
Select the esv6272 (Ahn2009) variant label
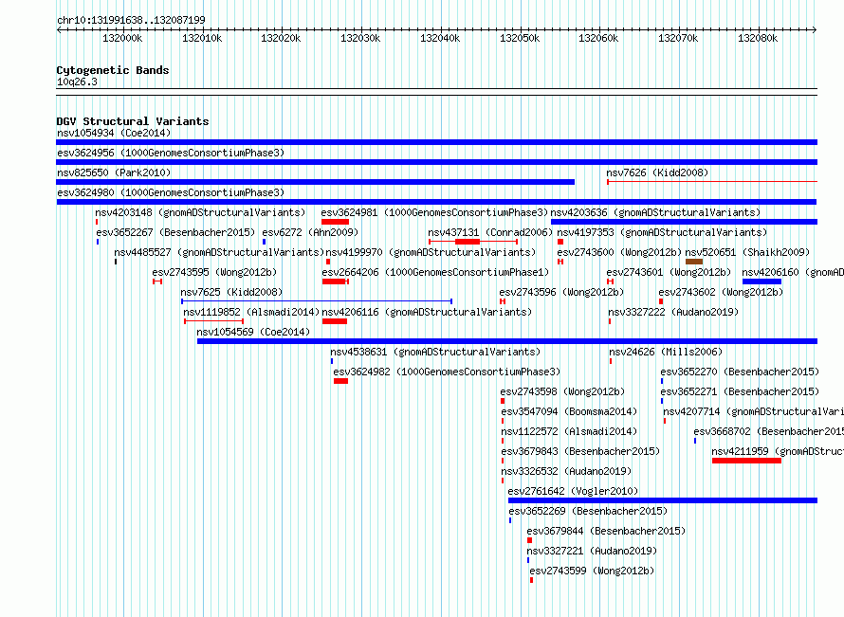[x=310, y=232]
